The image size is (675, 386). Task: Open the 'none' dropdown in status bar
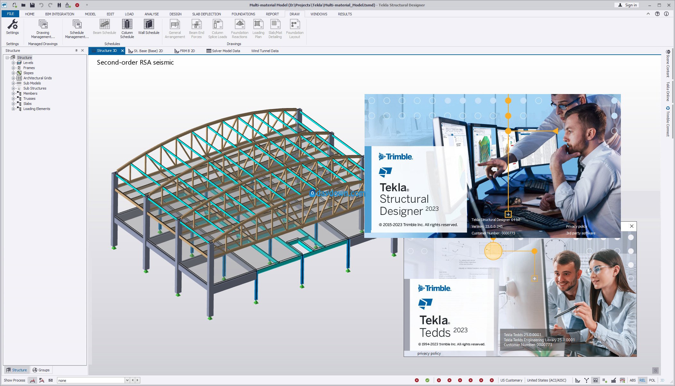[x=127, y=380]
